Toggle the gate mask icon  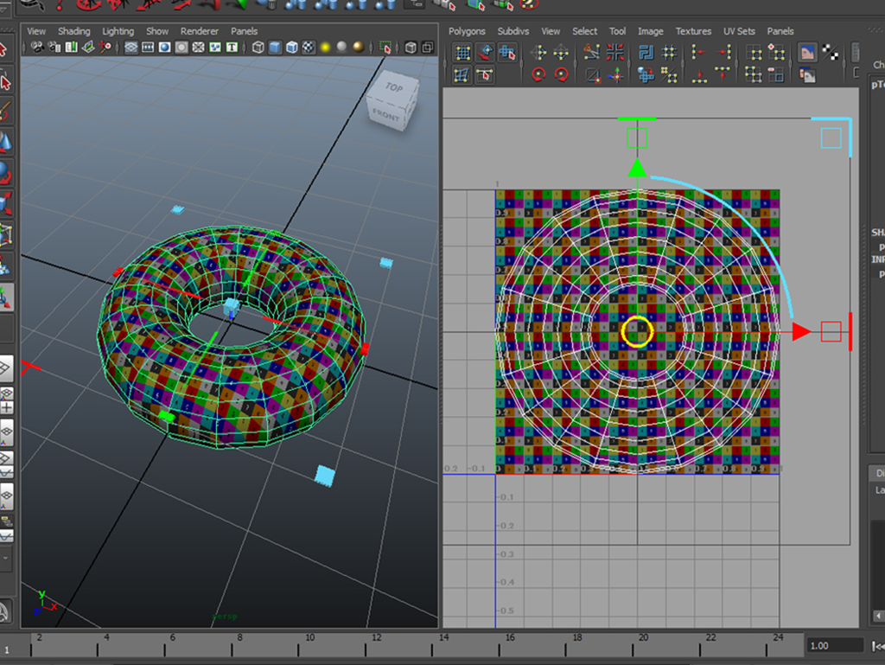coord(181,48)
